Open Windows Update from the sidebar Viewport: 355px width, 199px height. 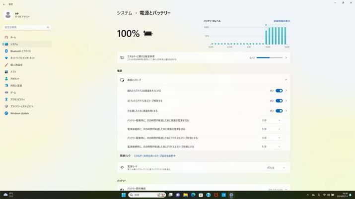pyautogui.click(x=19, y=113)
